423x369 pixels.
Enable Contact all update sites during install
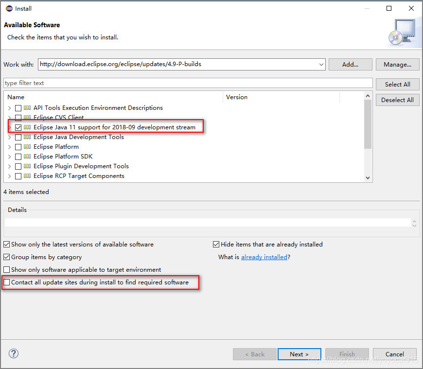[7, 282]
